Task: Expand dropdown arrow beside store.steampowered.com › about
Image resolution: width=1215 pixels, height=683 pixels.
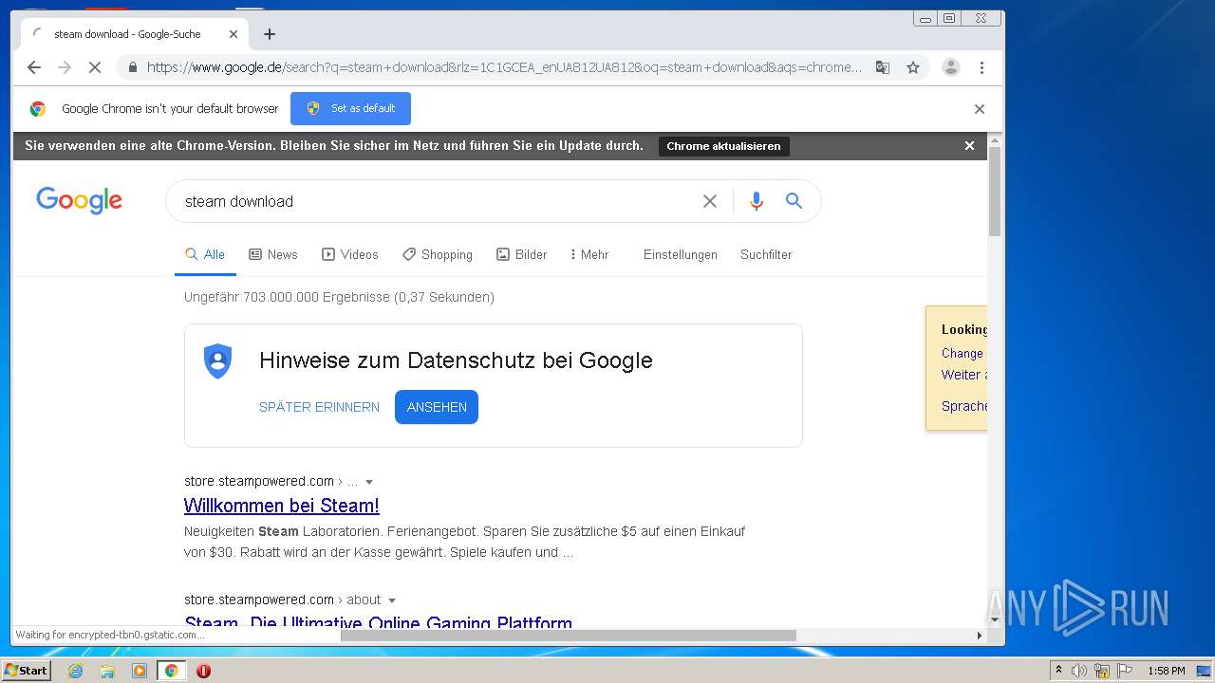Action: click(392, 600)
